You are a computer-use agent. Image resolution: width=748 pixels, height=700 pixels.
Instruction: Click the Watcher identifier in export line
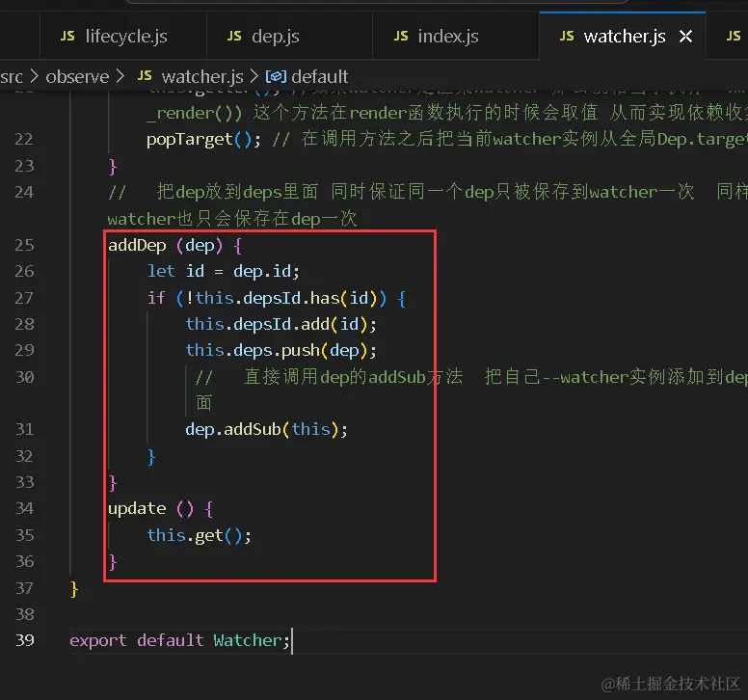(x=248, y=640)
